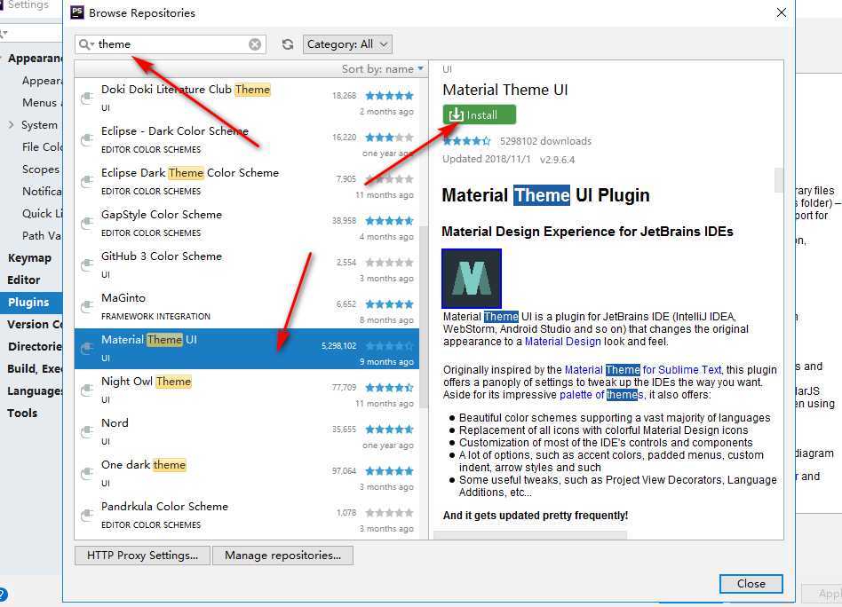The image size is (842, 607).
Task: Click the help question mark icon in Settings
Action: pos(2,595)
